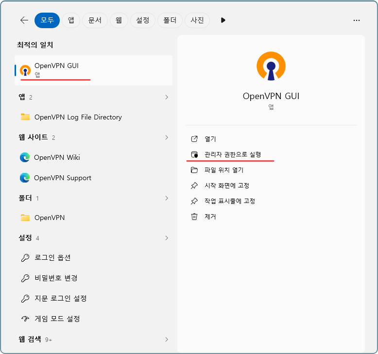Click the OpenVPN GUI title in the preview pane
The height and width of the screenshot is (354, 378).
(271, 96)
